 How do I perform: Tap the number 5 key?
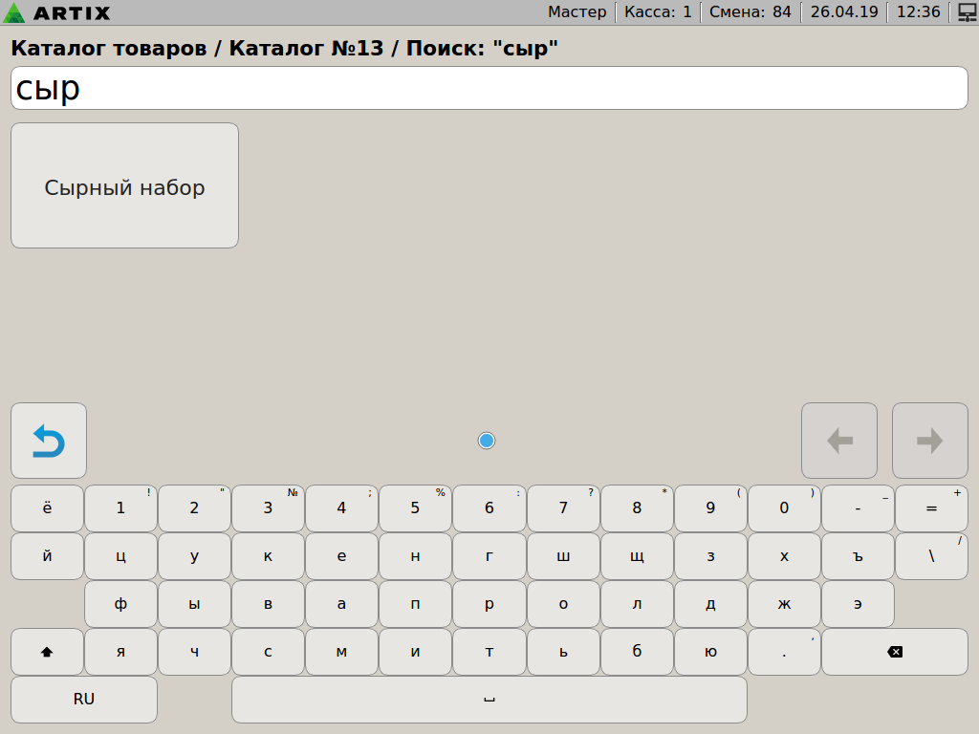pos(415,508)
